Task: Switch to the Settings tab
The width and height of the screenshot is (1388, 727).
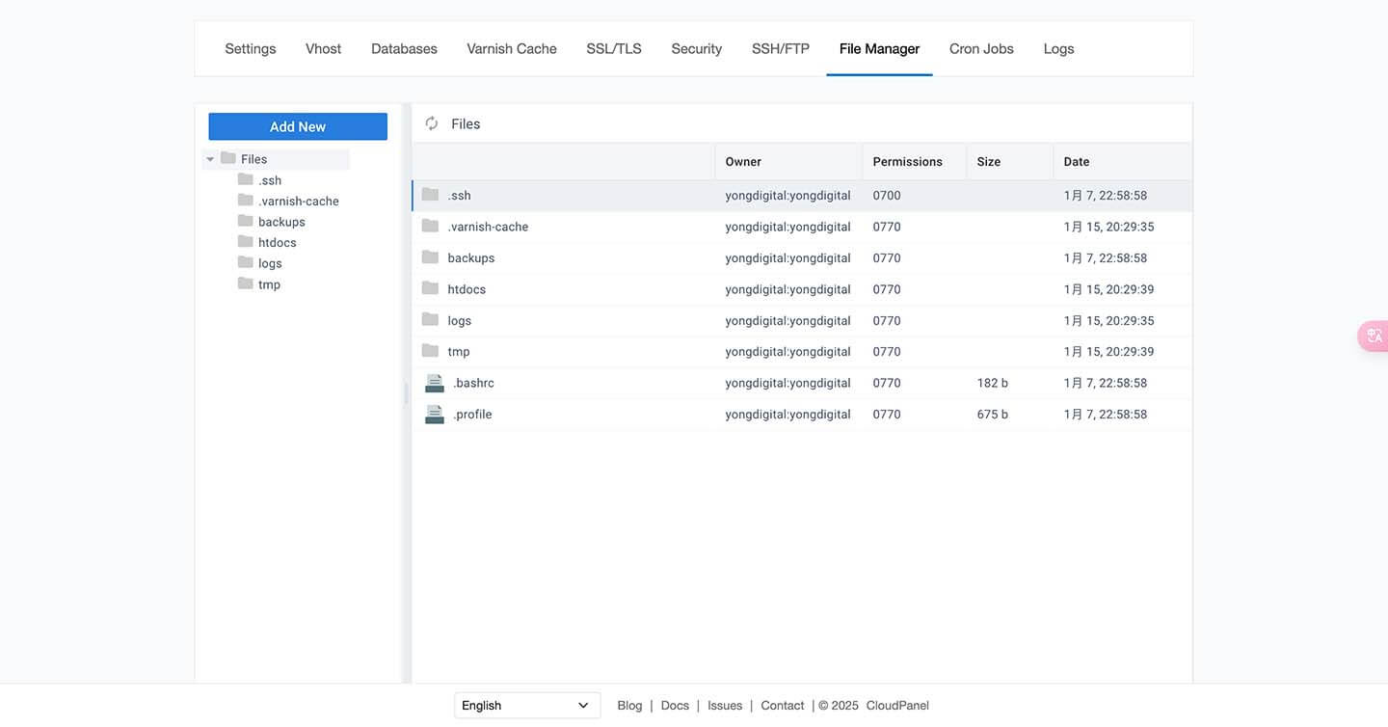Action: coord(251,48)
